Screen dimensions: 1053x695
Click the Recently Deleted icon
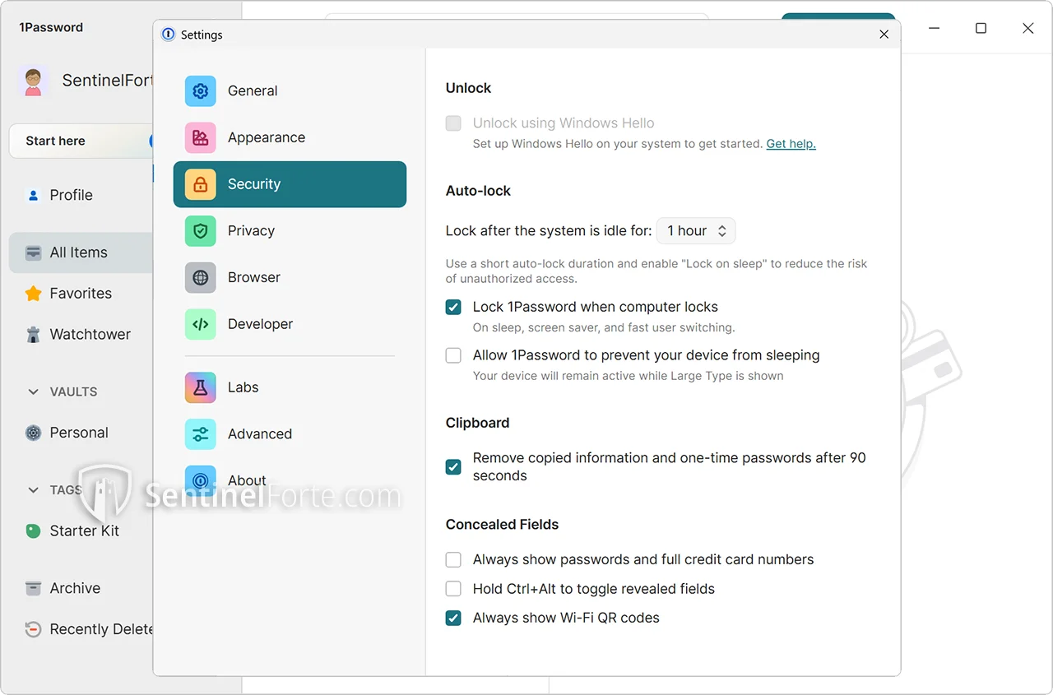tap(34, 629)
